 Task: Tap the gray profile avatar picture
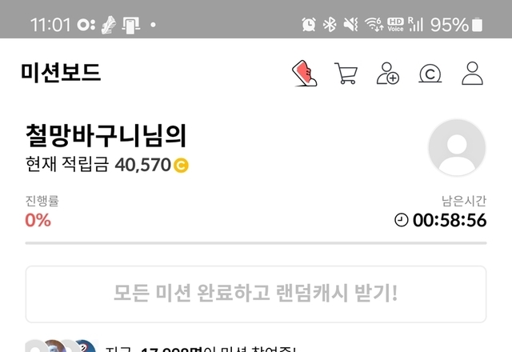pos(457,147)
